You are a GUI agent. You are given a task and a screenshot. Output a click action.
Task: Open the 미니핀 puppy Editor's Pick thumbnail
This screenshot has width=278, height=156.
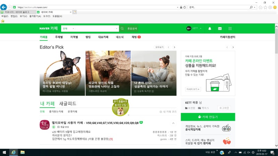(x=62, y=73)
